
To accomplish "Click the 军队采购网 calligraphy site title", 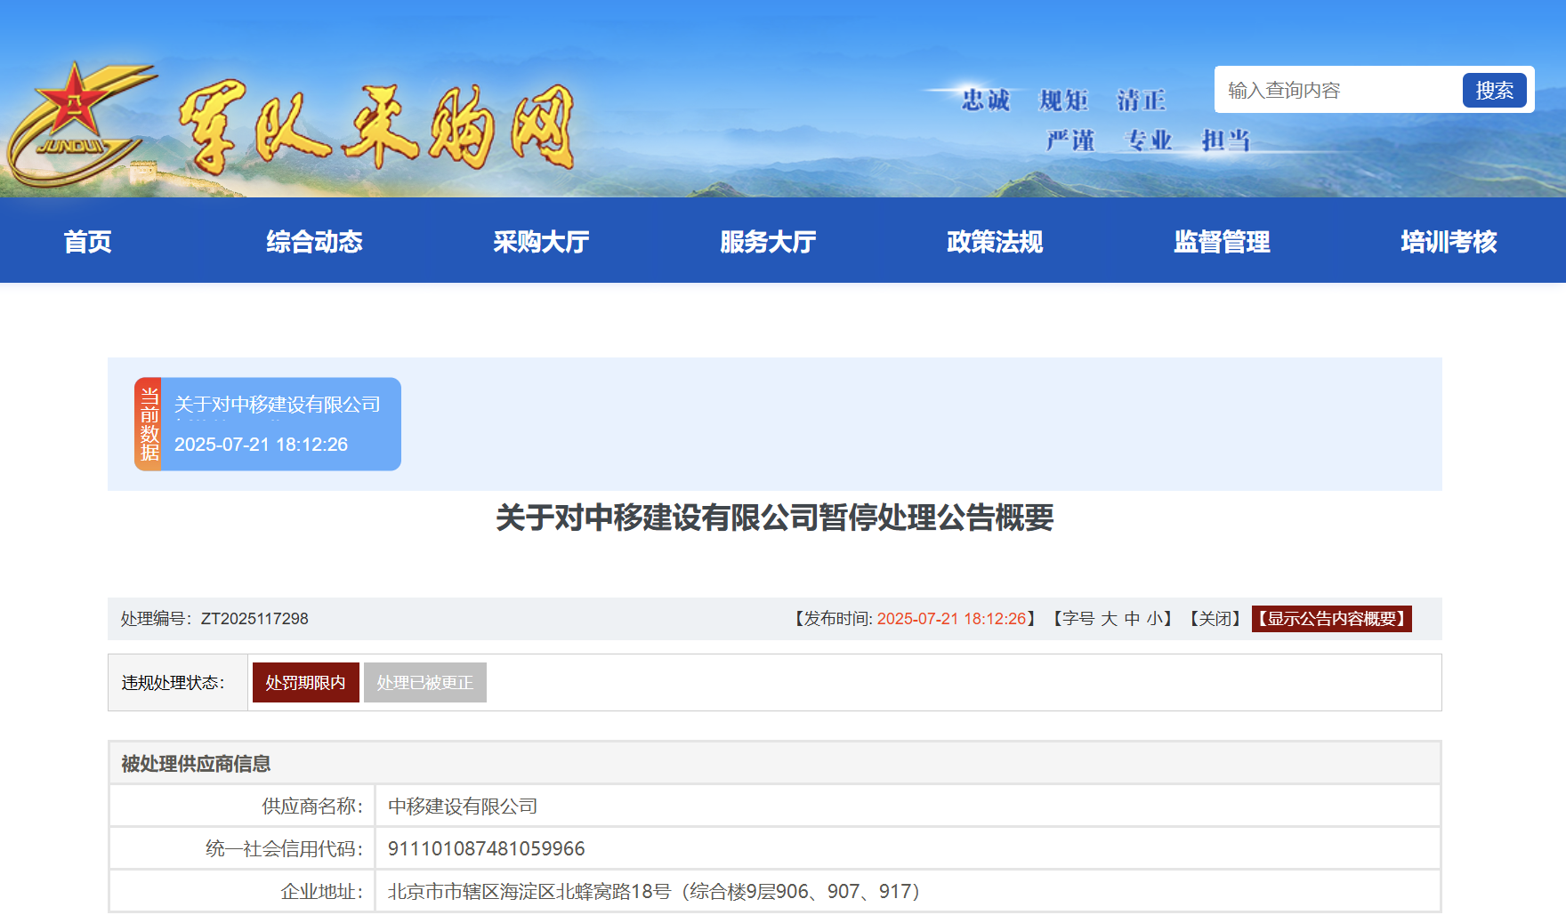I will 378,128.
